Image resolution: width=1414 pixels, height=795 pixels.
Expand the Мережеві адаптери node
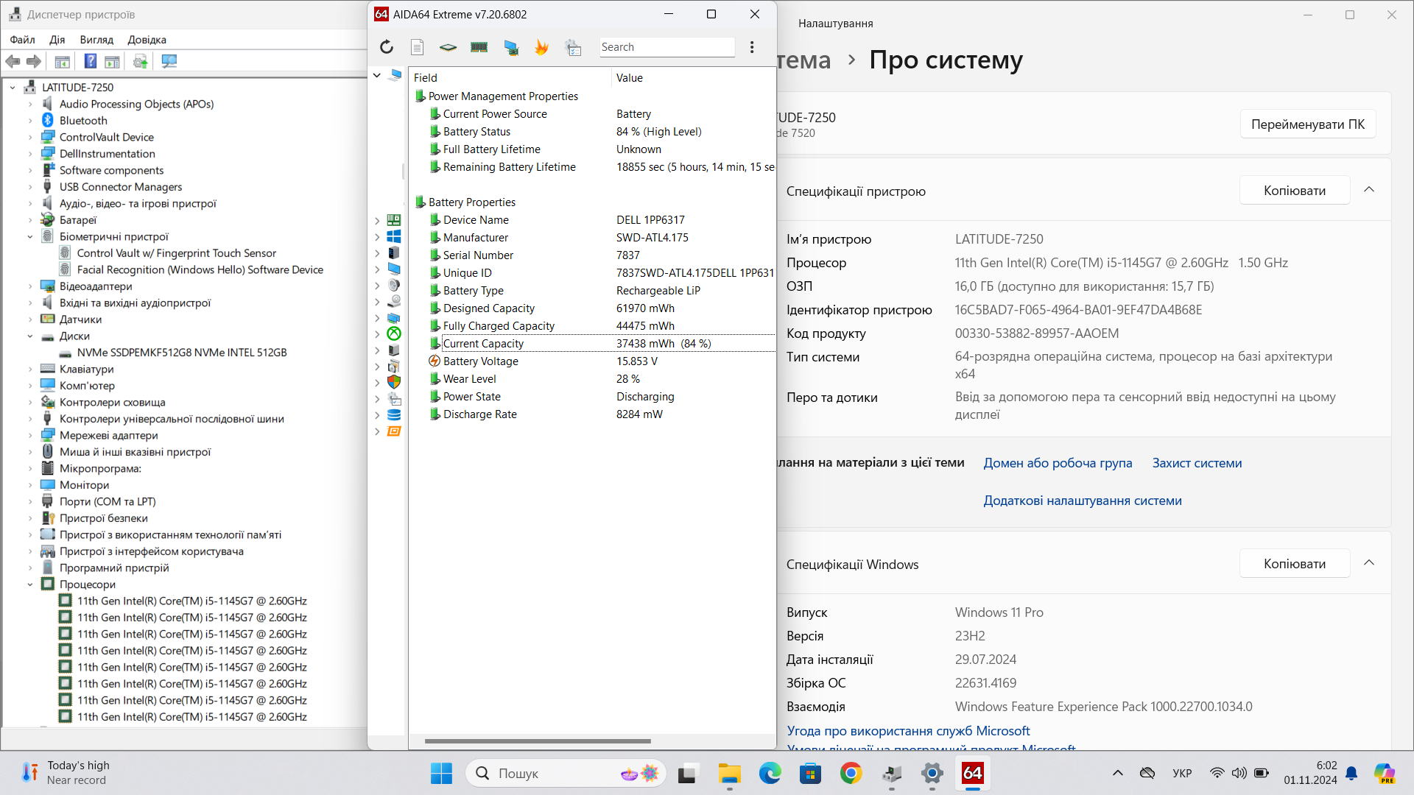[x=30, y=435]
